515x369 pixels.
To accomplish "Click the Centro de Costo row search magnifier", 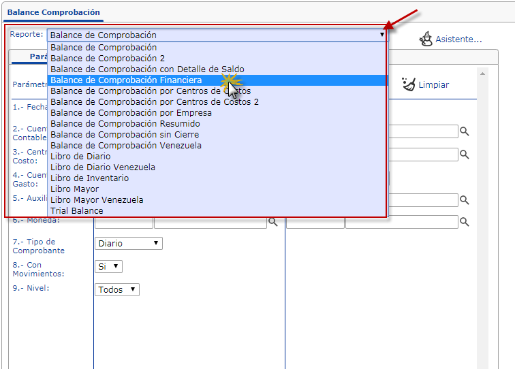I will point(464,155).
